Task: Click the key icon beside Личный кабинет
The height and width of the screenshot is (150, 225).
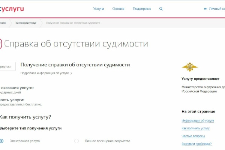Action: [x=205, y=9]
